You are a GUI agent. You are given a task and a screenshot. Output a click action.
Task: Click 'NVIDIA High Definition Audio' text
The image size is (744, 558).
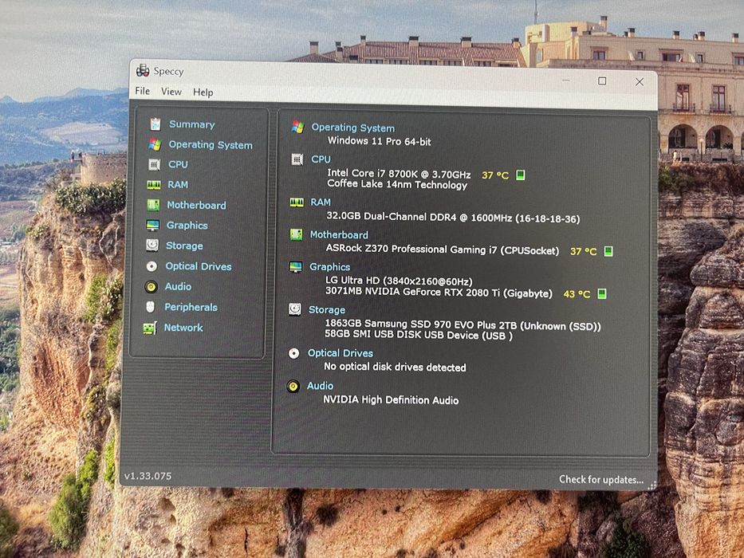[391, 399]
